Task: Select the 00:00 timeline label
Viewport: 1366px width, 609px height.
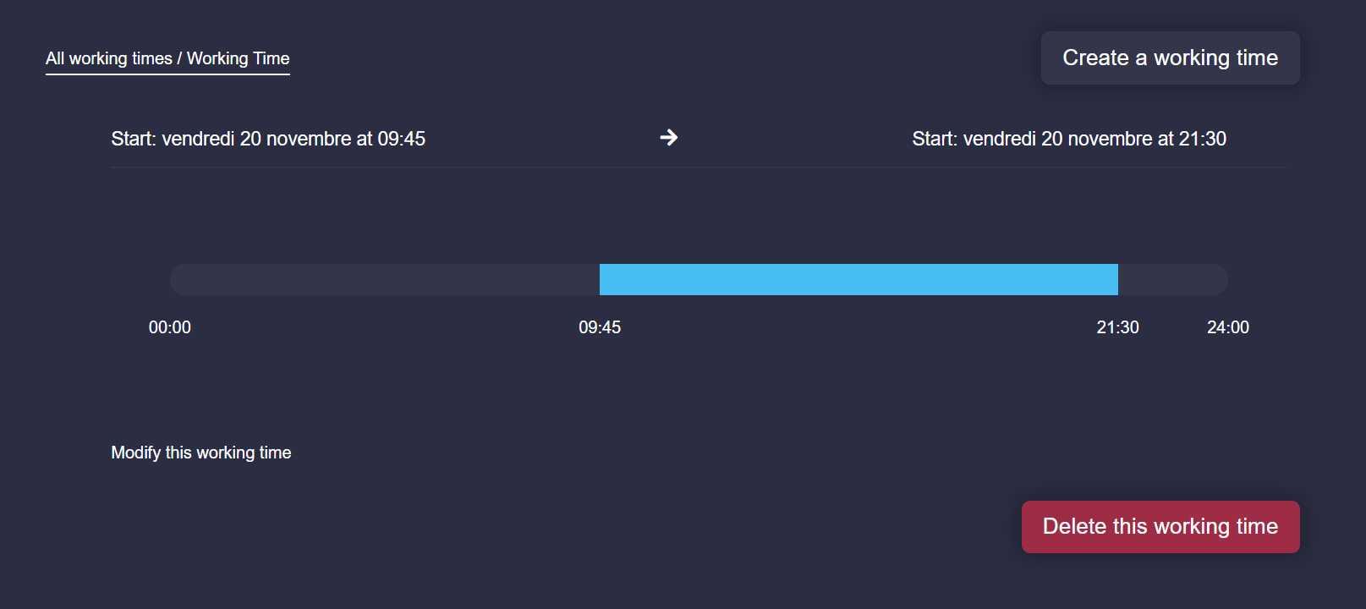Action: click(170, 327)
